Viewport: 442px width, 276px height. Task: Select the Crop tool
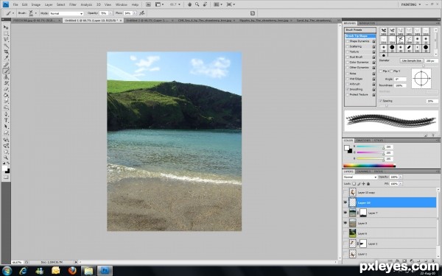coord(6,52)
